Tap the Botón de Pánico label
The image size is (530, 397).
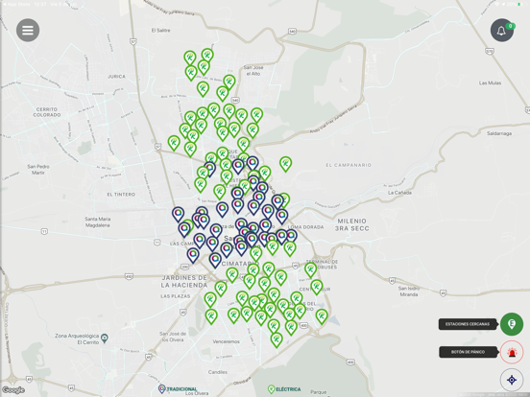pyautogui.click(x=468, y=352)
